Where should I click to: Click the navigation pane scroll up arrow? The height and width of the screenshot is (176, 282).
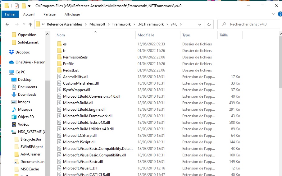coord(47,34)
